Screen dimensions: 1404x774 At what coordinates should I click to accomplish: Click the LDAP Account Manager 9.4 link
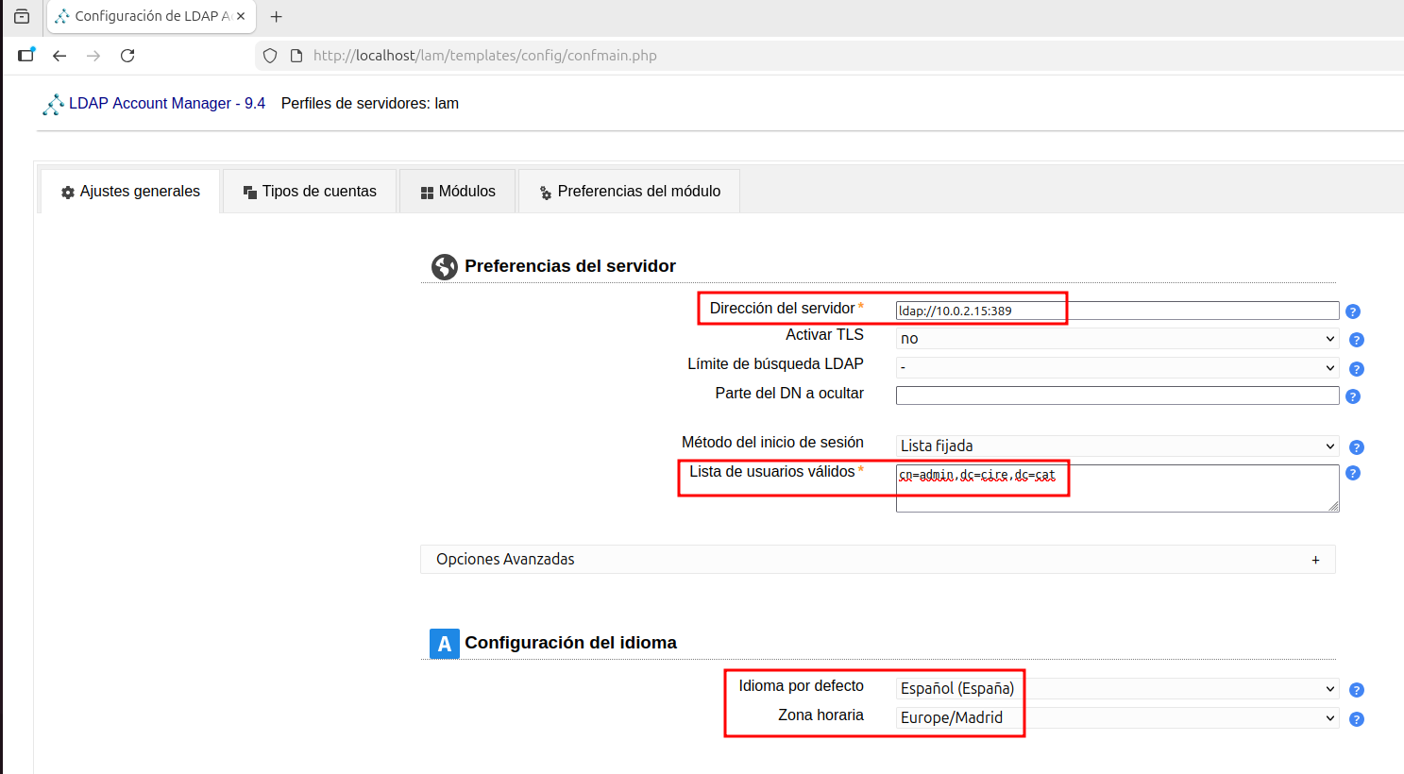point(165,103)
